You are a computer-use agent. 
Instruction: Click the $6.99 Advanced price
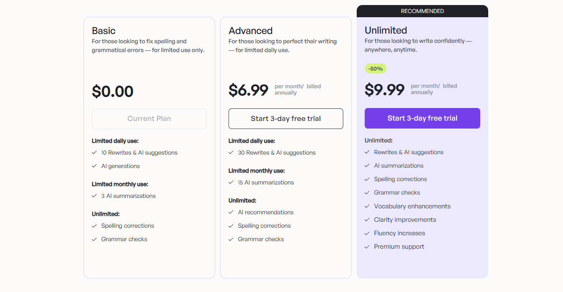248,90
